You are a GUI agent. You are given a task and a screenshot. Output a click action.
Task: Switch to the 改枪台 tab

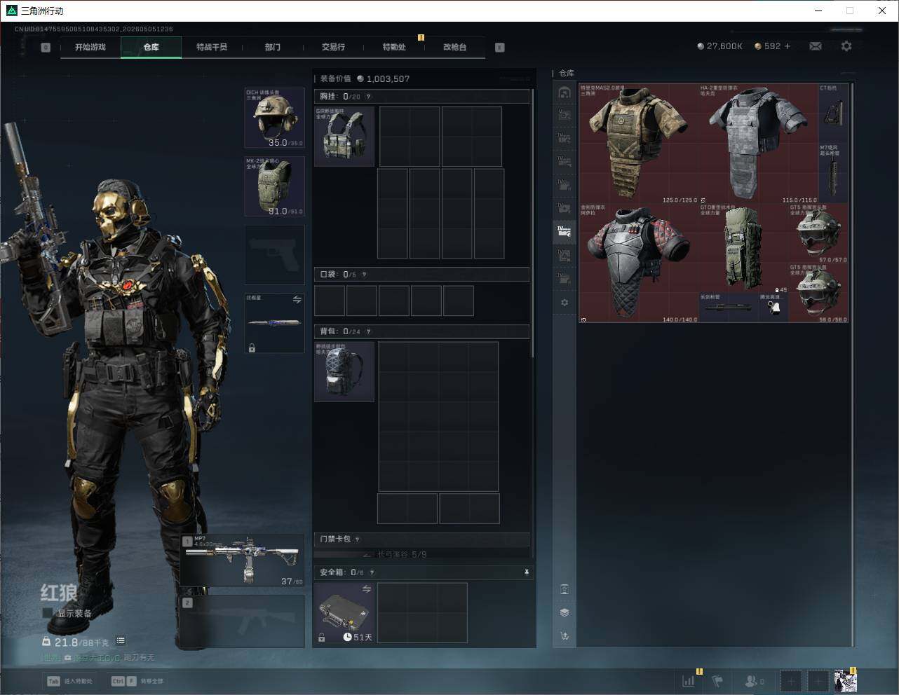(x=454, y=47)
